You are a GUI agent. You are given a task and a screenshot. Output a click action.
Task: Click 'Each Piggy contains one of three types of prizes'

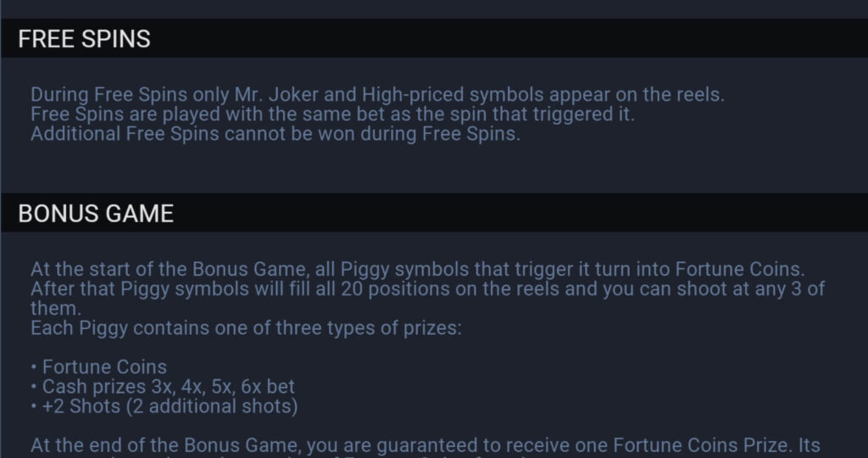pos(246,328)
